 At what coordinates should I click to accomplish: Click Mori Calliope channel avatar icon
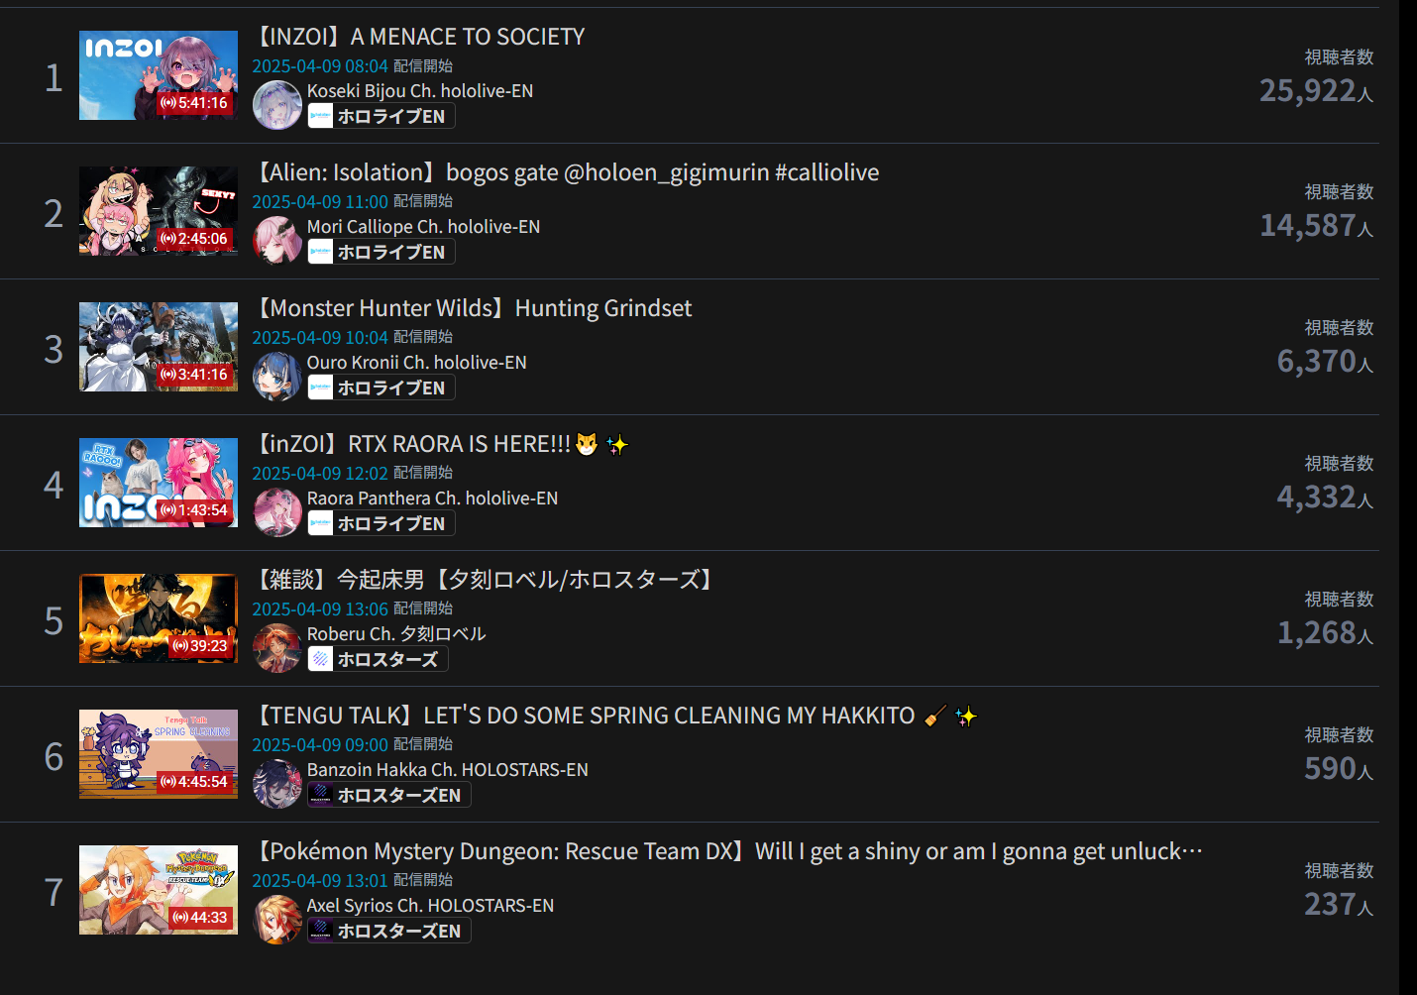click(277, 241)
